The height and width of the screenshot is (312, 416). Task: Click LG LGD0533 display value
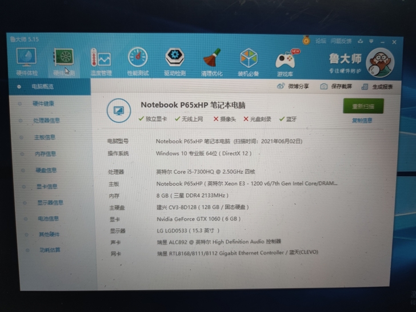188,230
